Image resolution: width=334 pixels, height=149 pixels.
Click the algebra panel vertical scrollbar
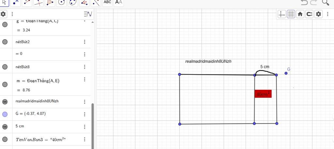point(92,126)
